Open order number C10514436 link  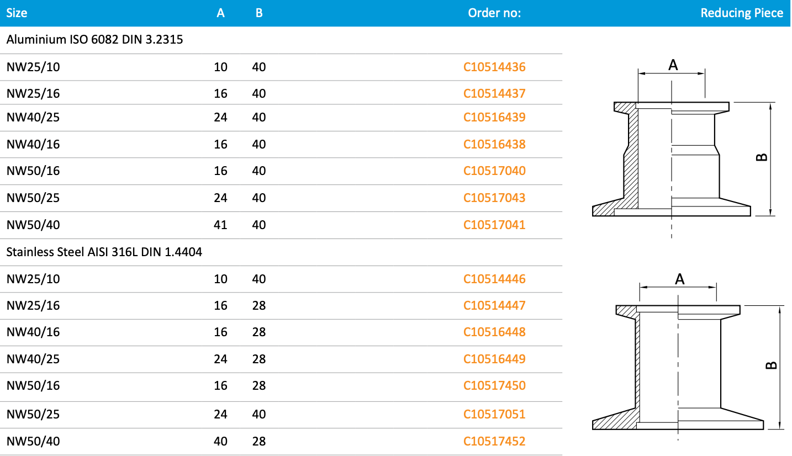[x=494, y=67]
